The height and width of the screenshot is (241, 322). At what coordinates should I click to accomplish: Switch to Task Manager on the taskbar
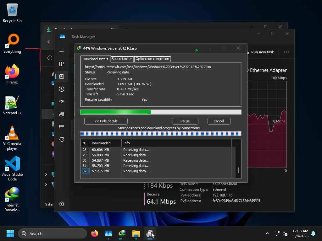tap(108, 233)
